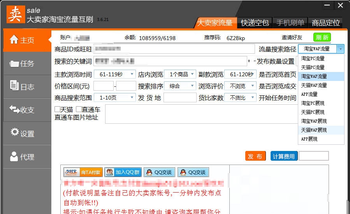The width and height of the screenshot is (350, 214).
Task: Open the 搜索排序 综合 dropdown
Action: (x=180, y=86)
